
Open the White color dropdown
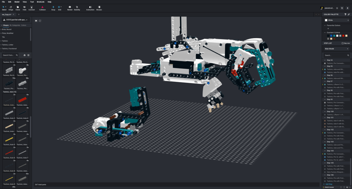(337, 20)
